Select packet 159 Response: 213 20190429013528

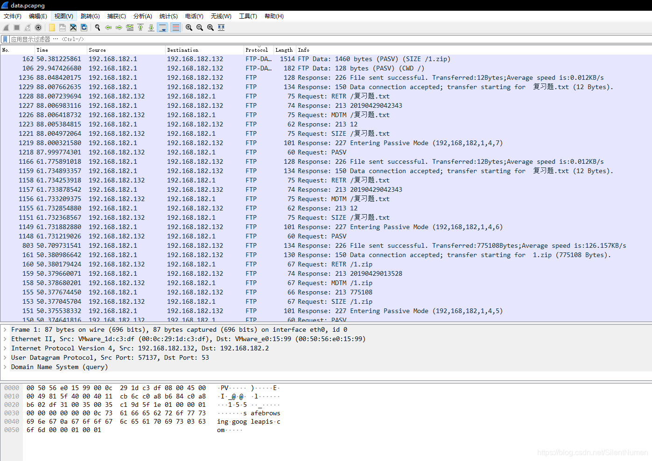tap(326, 273)
